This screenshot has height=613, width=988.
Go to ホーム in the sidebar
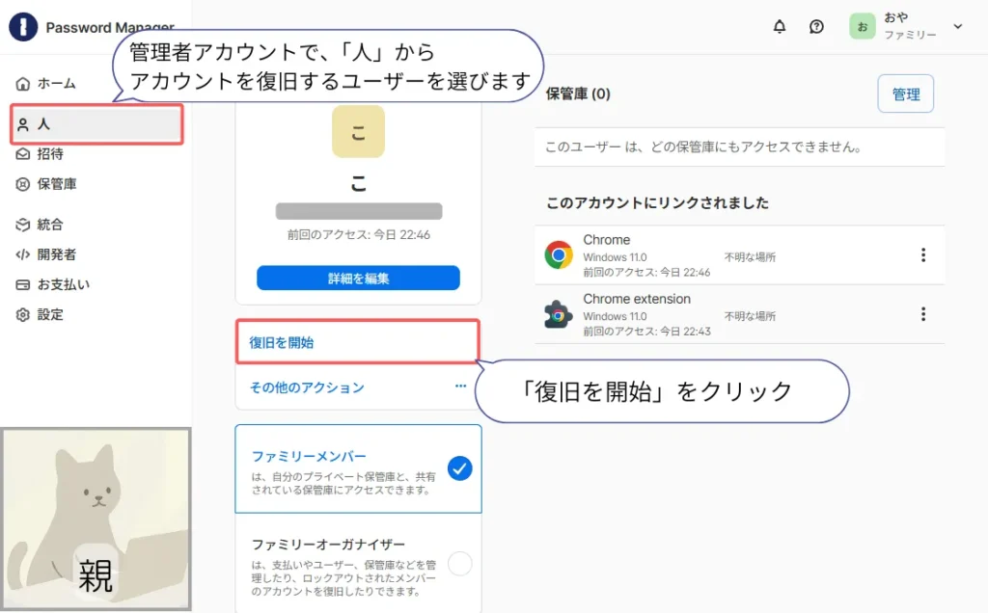(x=23, y=84)
